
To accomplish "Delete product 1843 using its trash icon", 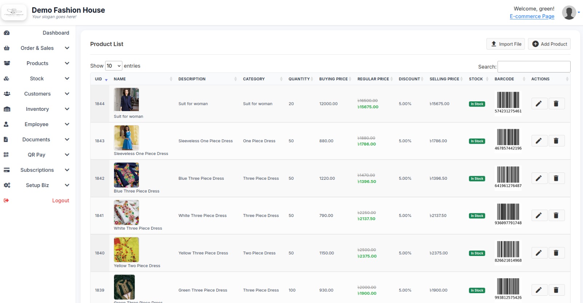I will tap(556, 141).
